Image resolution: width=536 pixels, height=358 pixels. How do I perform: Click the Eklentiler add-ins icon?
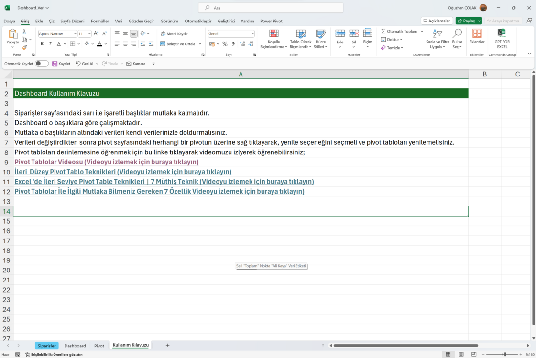tap(477, 33)
